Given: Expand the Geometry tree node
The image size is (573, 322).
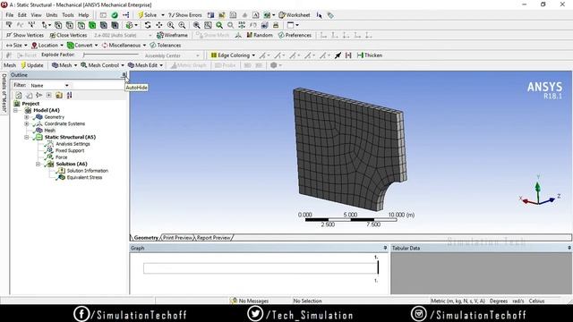Looking at the screenshot, I should (x=27, y=117).
